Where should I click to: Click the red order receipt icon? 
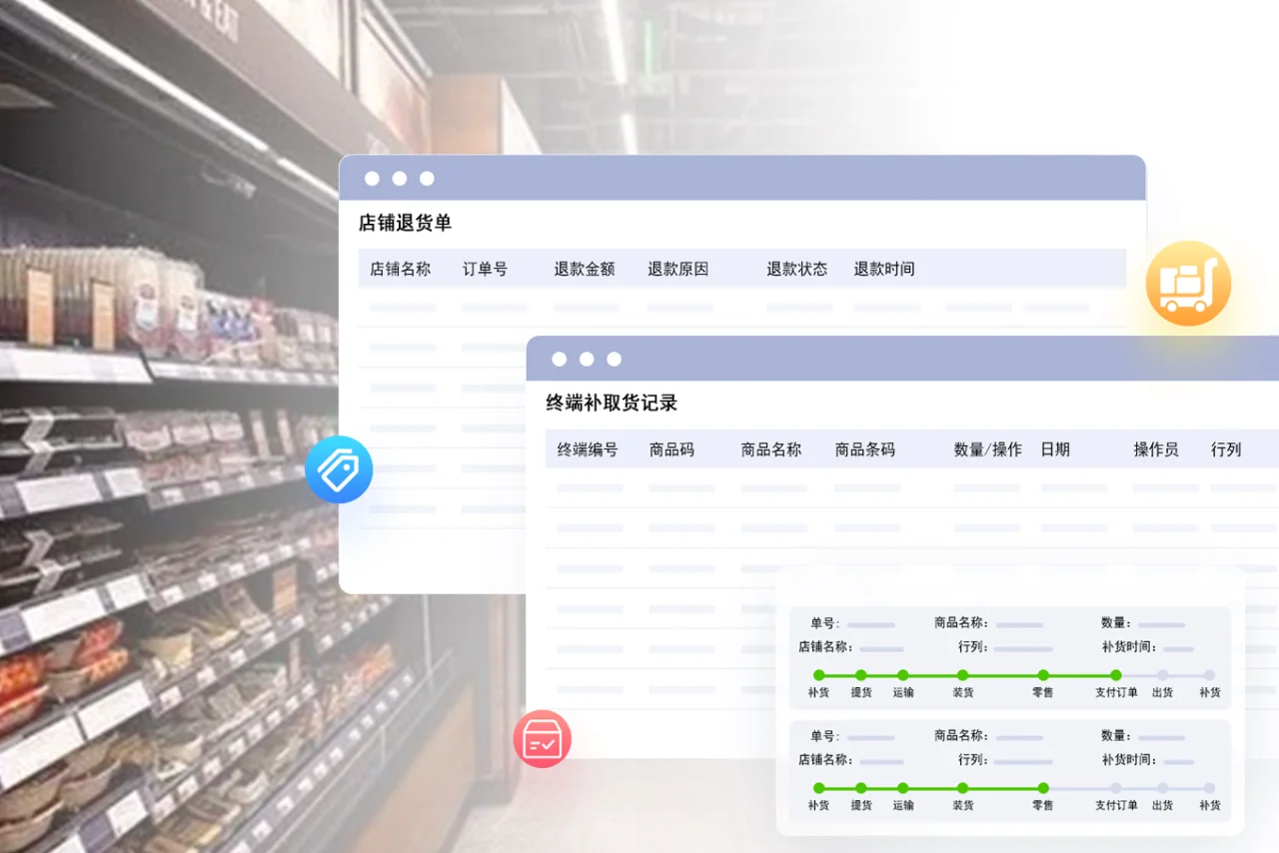tap(542, 738)
